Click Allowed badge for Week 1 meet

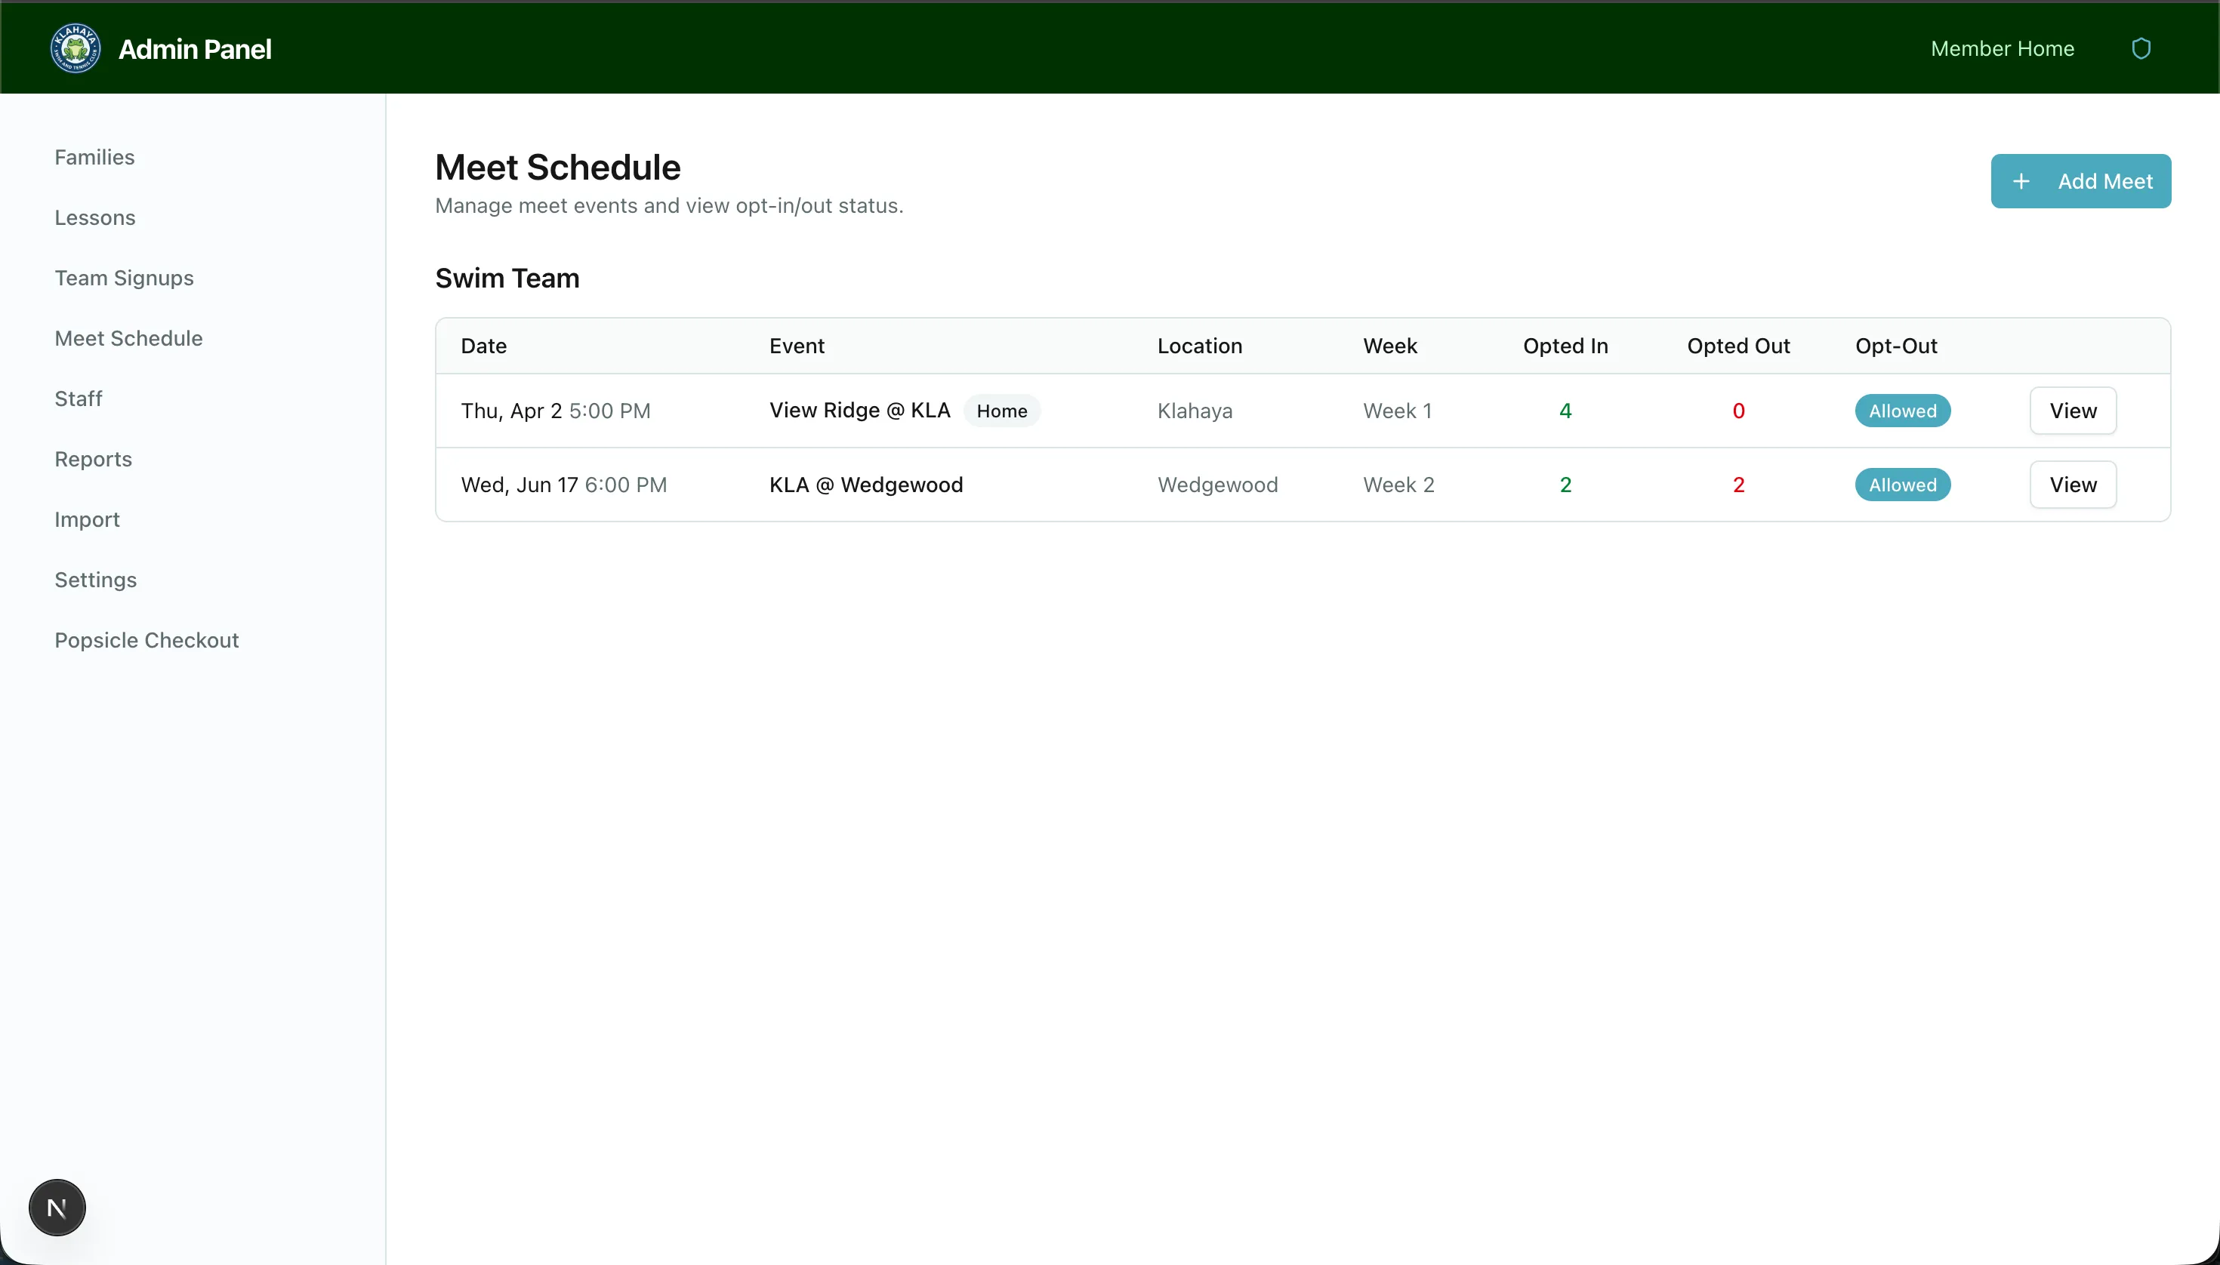pyautogui.click(x=1902, y=411)
